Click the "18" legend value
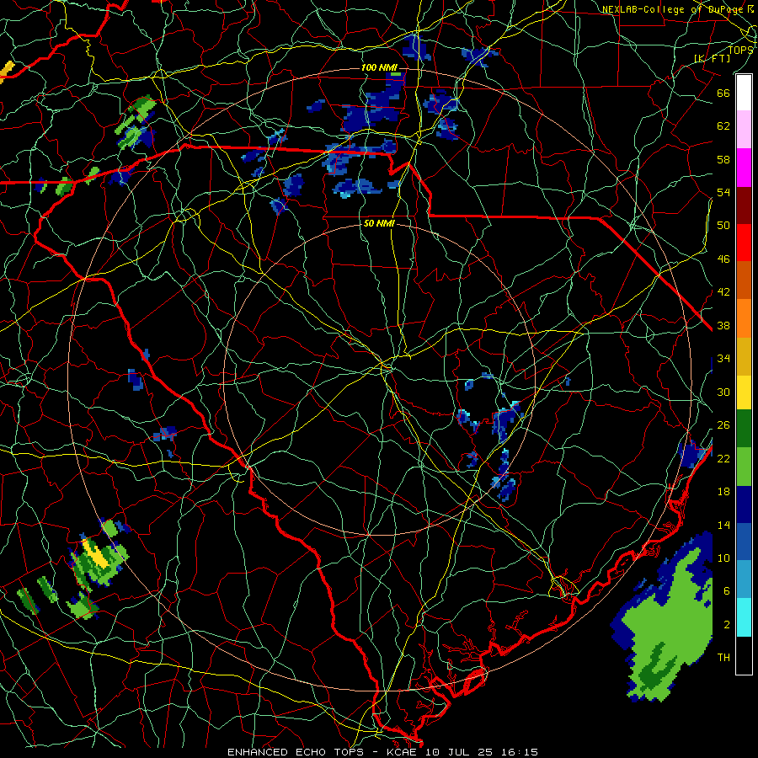The width and height of the screenshot is (758, 758). click(723, 492)
